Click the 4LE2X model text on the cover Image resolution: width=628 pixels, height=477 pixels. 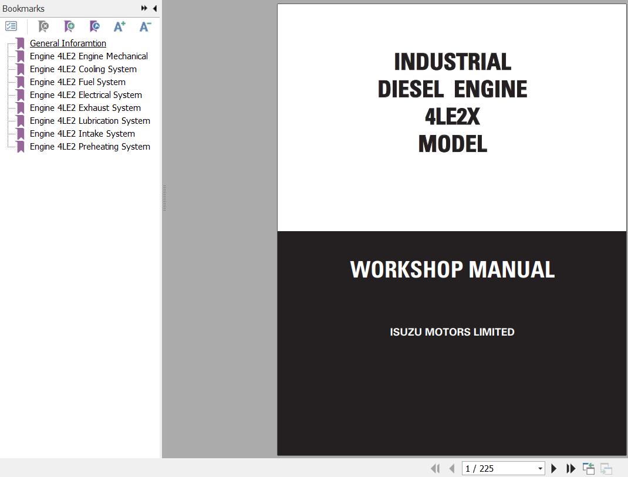[452, 117]
